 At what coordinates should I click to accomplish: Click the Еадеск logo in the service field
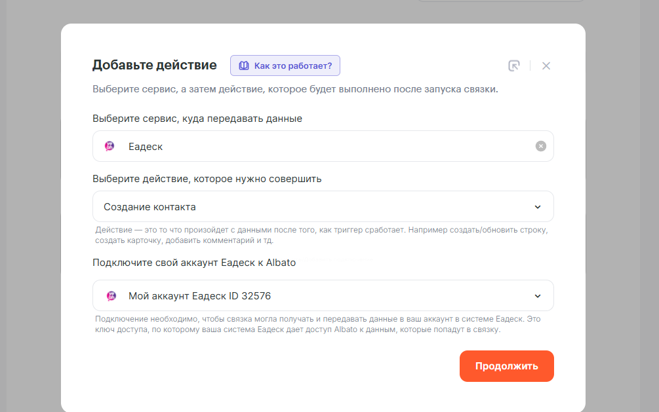[x=110, y=146]
